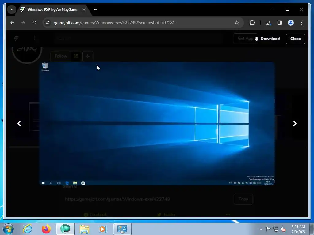Click the browser forward arrow
314x235 pixels.
(23, 23)
